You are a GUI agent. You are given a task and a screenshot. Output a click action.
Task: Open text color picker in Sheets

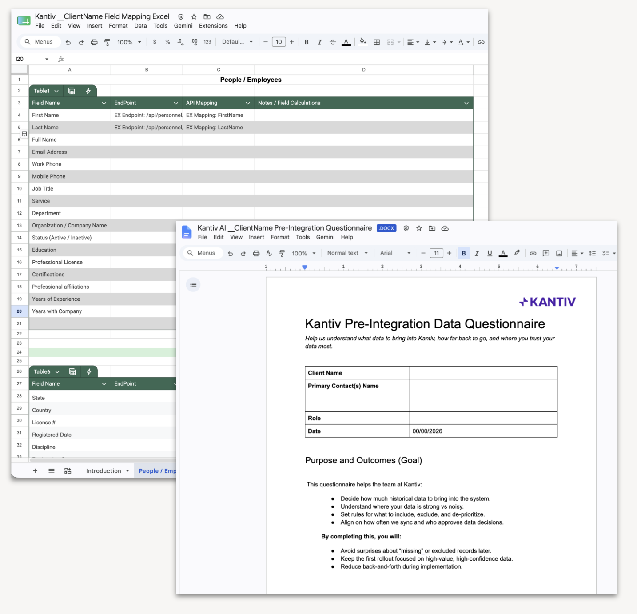pyautogui.click(x=346, y=42)
